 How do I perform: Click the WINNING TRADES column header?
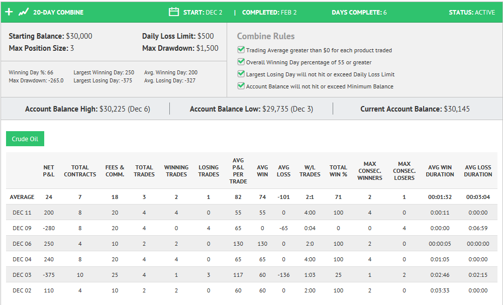[176, 171]
